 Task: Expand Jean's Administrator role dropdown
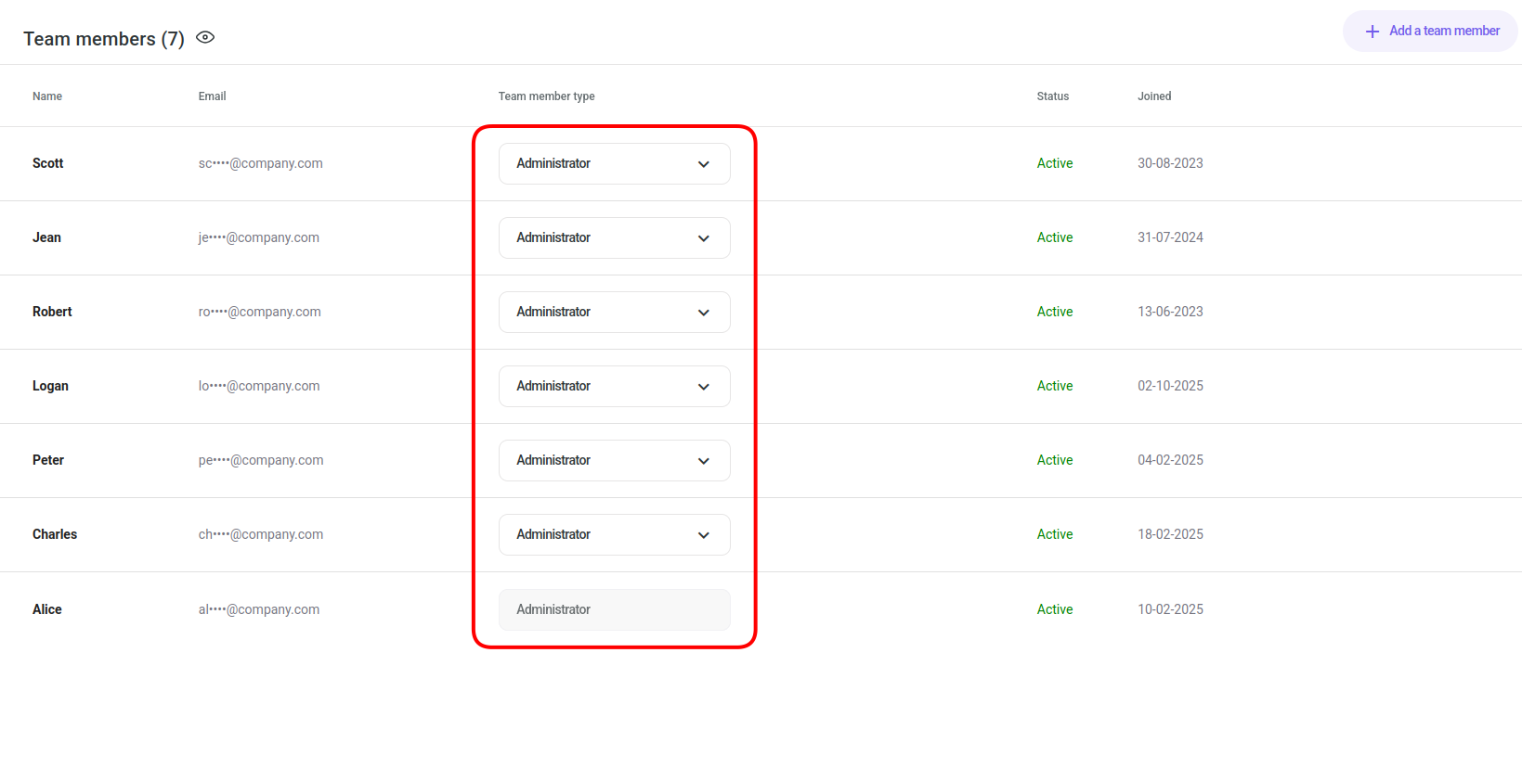coord(614,238)
